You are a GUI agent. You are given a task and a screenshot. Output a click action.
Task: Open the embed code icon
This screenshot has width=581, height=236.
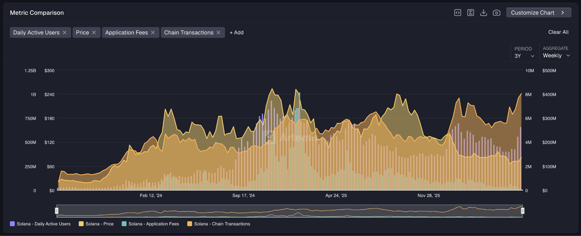[458, 12]
